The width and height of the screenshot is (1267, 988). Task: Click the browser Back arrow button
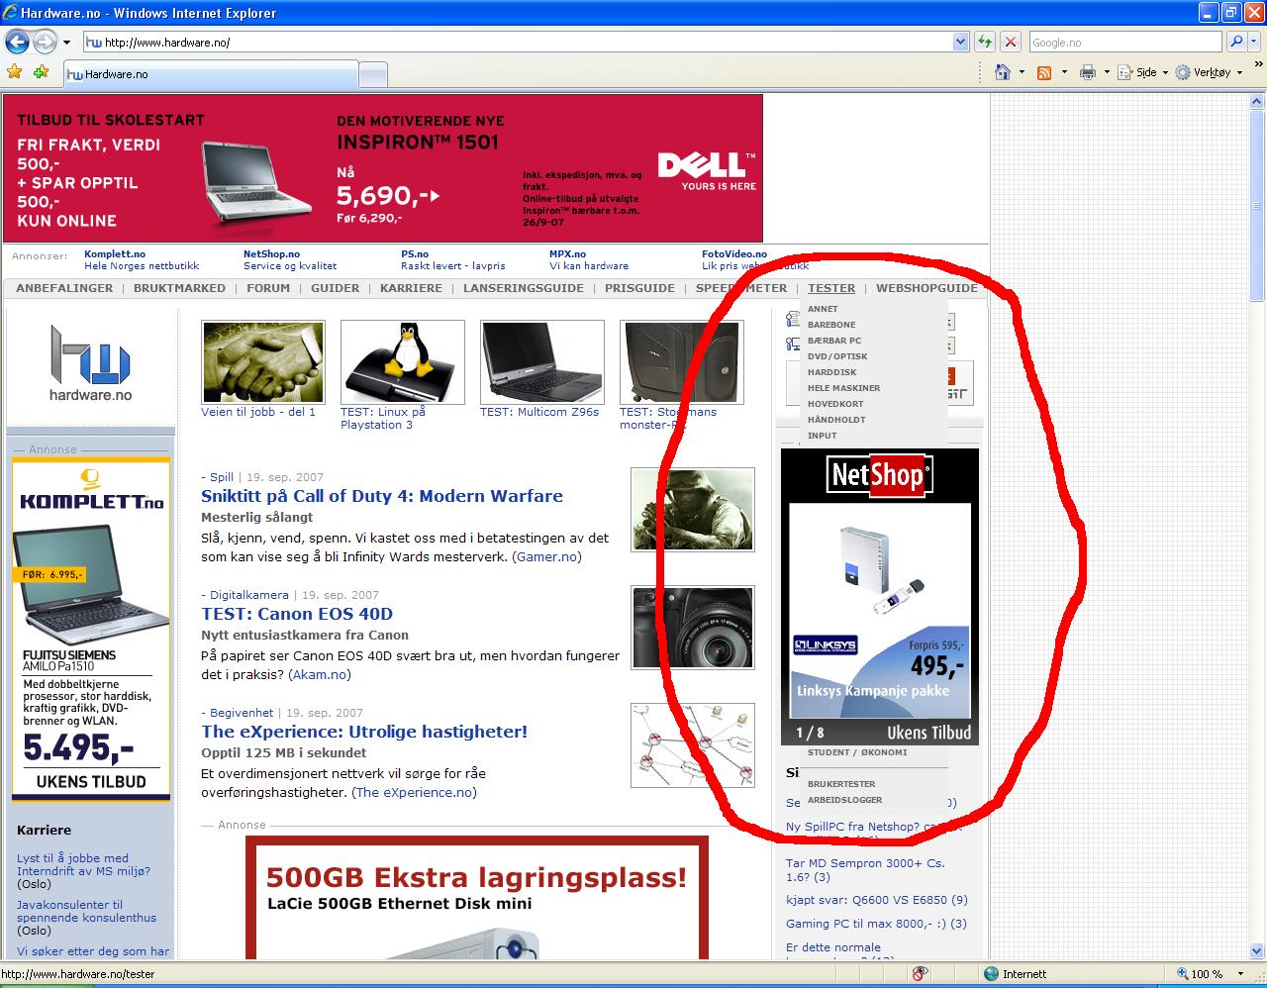(x=17, y=42)
